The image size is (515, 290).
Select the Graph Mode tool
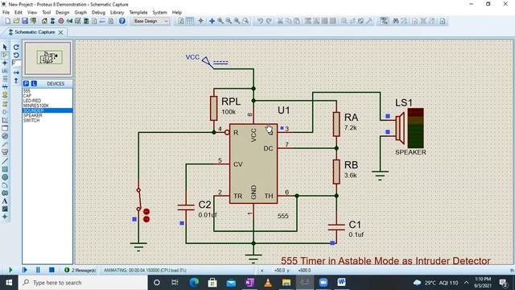5,120
